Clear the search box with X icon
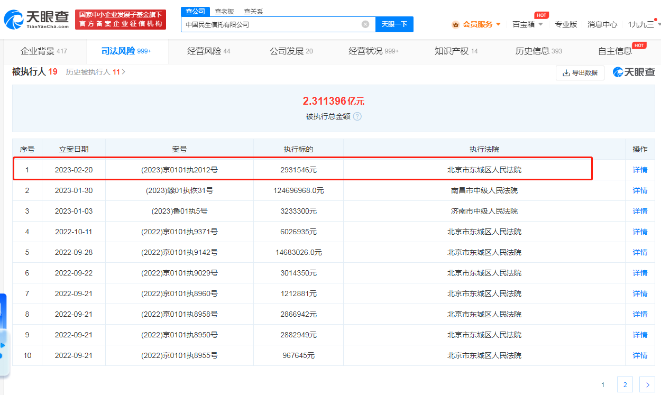 (365, 24)
